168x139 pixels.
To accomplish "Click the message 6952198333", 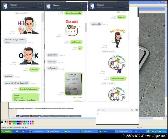I will tap(53, 55).
